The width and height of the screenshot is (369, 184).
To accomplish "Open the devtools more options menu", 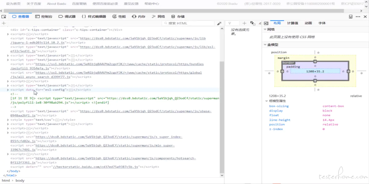I will (x=358, y=17).
